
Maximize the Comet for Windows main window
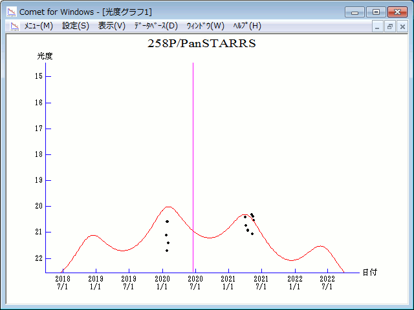(x=375, y=12)
